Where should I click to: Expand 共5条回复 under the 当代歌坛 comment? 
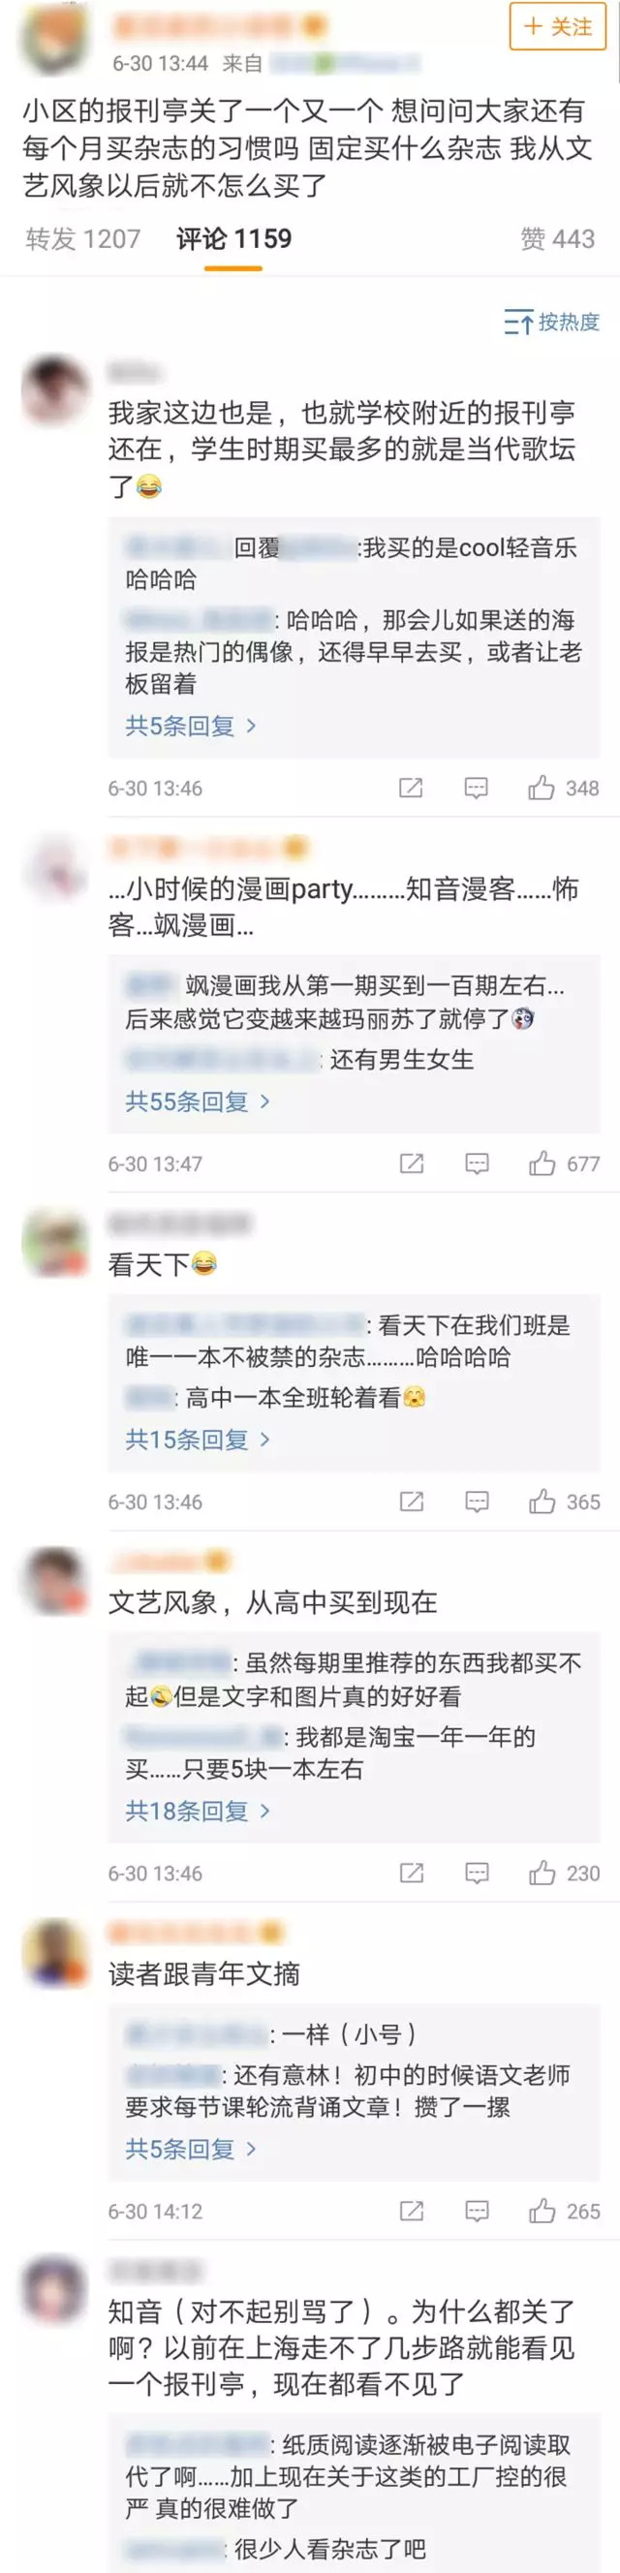pyautogui.click(x=191, y=726)
